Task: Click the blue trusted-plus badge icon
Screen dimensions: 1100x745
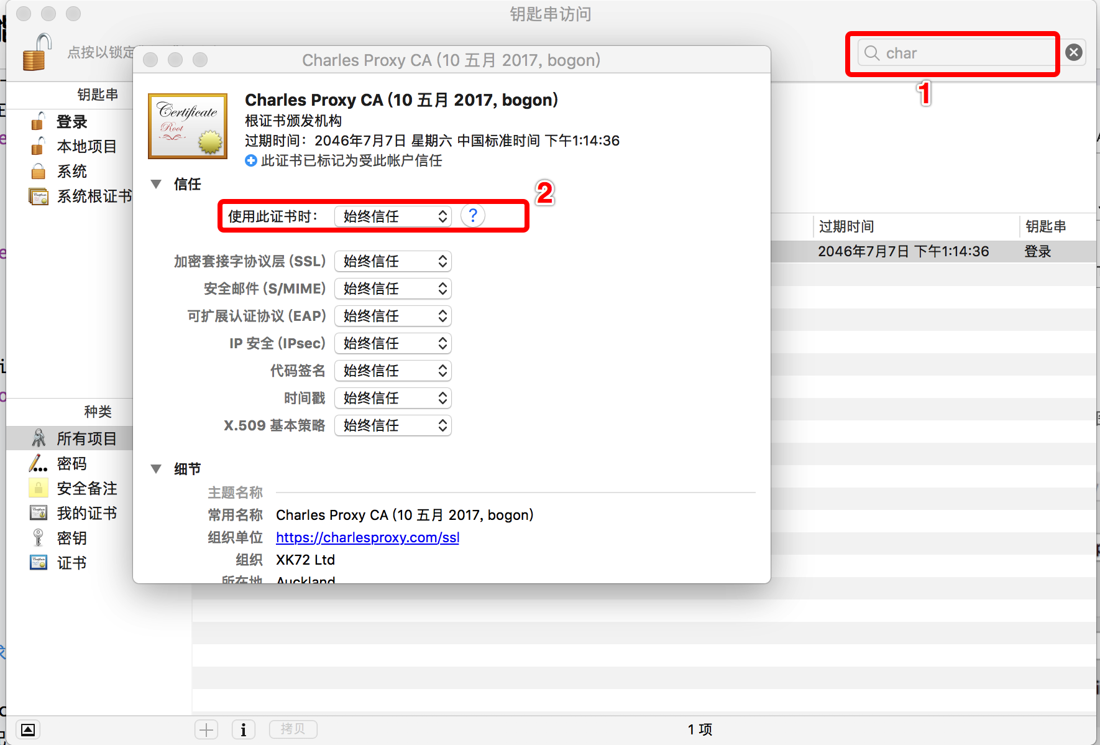Action: [x=251, y=160]
